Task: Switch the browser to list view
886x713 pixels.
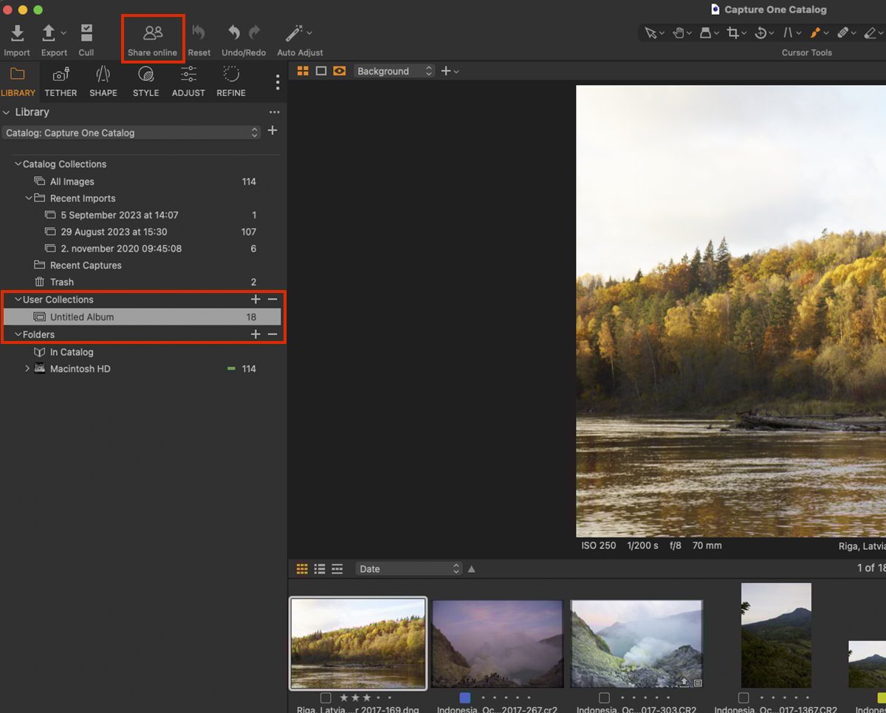Action: pyautogui.click(x=320, y=568)
